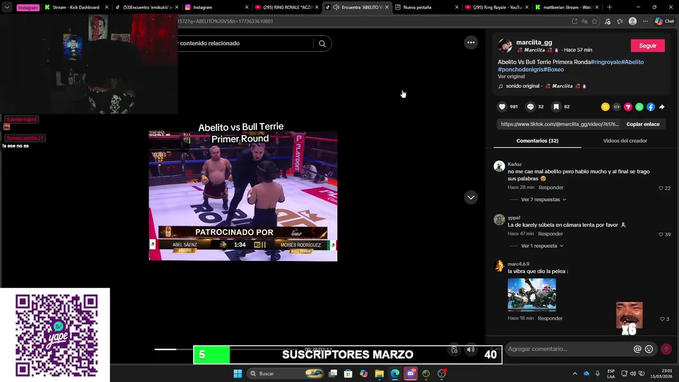Click Copiar enlace button
The image size is (679, 382).
tap(643, 124)
